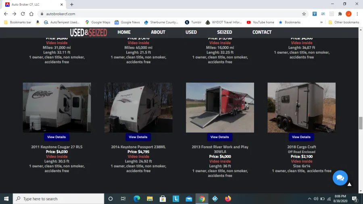Open Microsoft Store from taskbar

coord(163,199)
